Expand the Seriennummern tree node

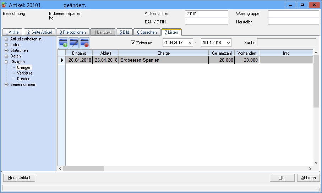coord(6,84)
